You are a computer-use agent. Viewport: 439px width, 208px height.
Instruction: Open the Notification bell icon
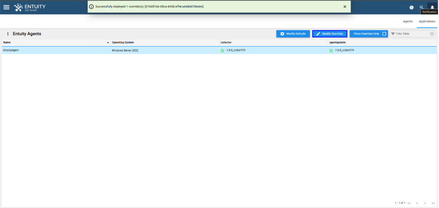pos(432,7)
